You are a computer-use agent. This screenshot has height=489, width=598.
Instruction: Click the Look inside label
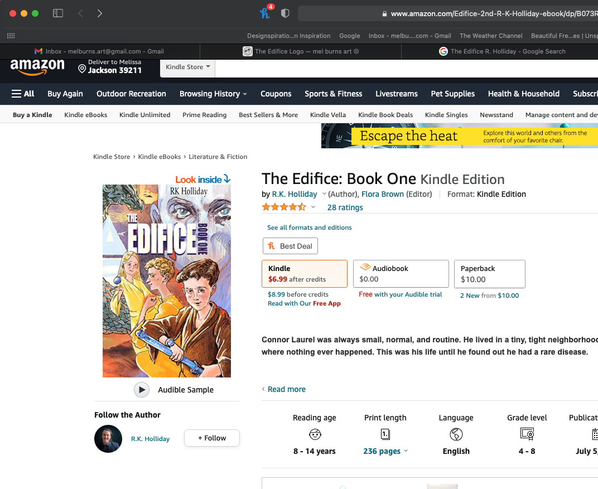[x=202, y=179]
